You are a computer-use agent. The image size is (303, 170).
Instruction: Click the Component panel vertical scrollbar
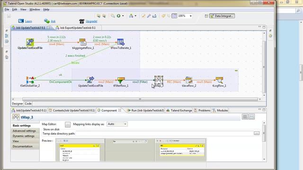tap(264, 133)
